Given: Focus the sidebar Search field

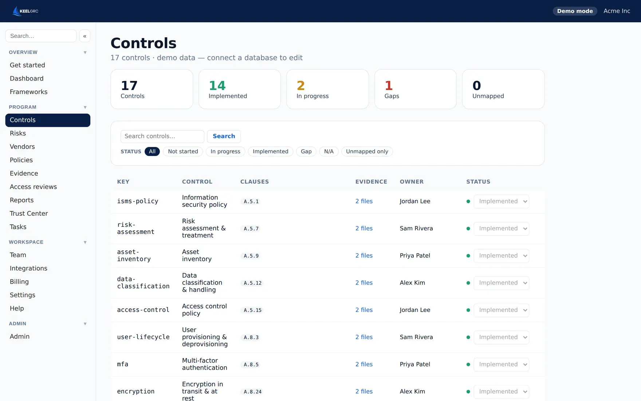Looking at the screenshot, I should 41,36.
